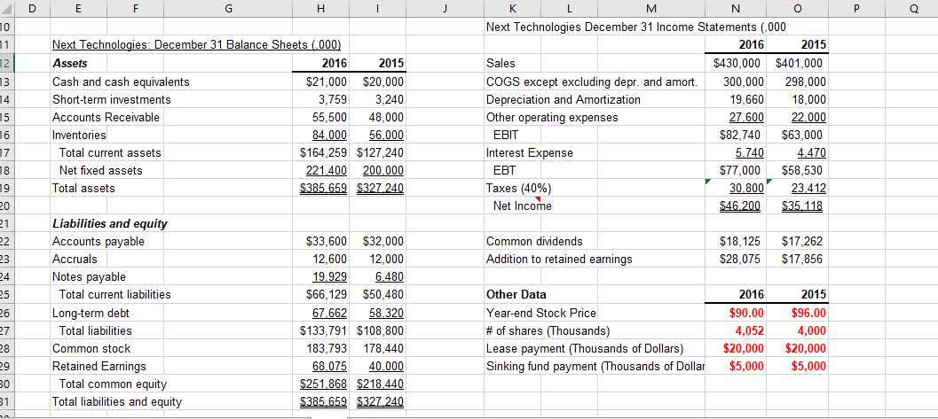Click the 'Other Data' heading
Viewport: 938px width, 419px height.
(516, 295)
